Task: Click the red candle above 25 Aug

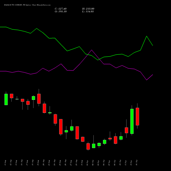Action: pos(61,127)
